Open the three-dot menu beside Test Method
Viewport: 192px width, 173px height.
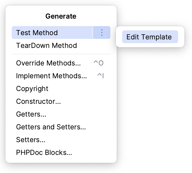(102, 33)
